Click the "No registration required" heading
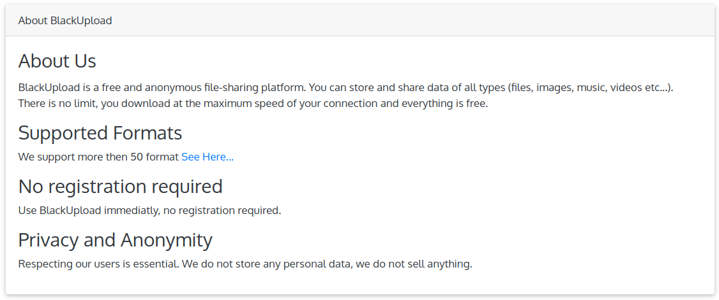This screenshot has width=719, height=300. point(120,187)
